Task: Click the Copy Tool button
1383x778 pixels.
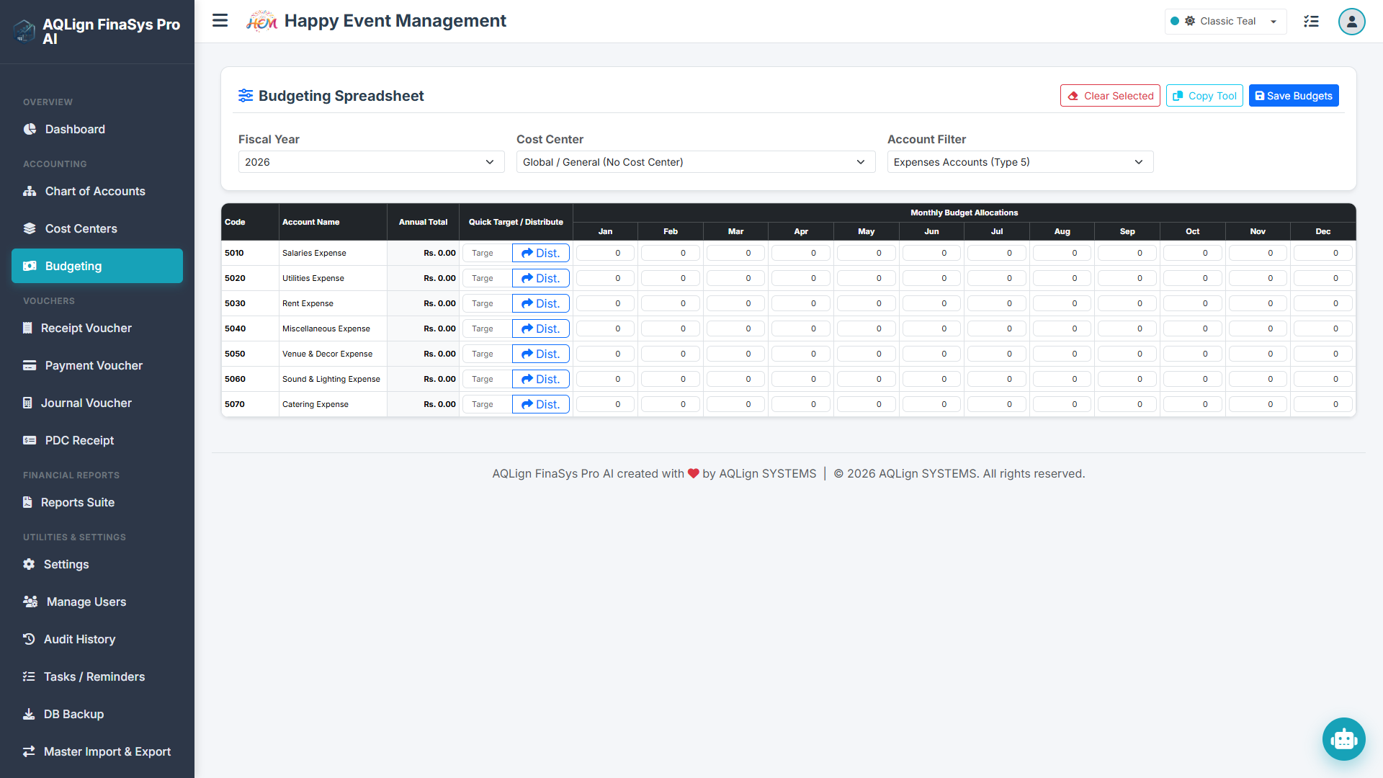Action: pyautogui.click(x=1204, y=96)
